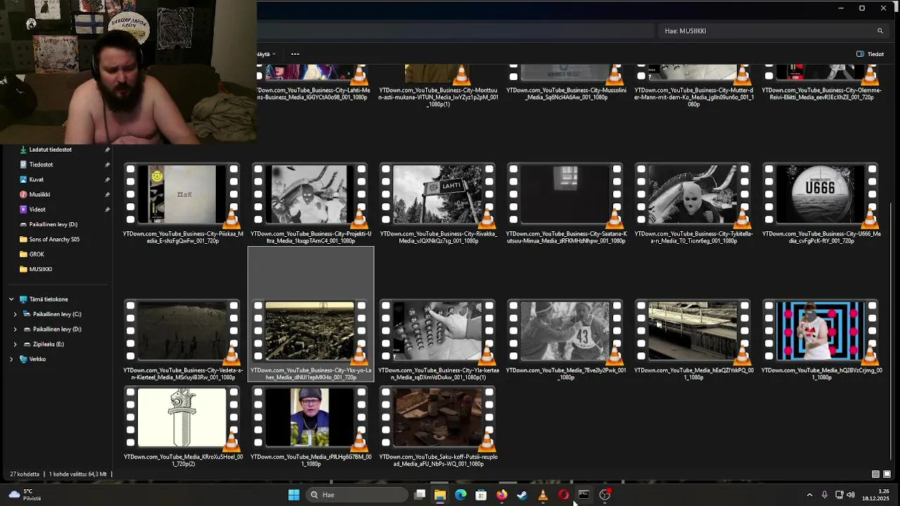
Task: Toggle the Tiedot details pane
Action: (x=870, y=54)
